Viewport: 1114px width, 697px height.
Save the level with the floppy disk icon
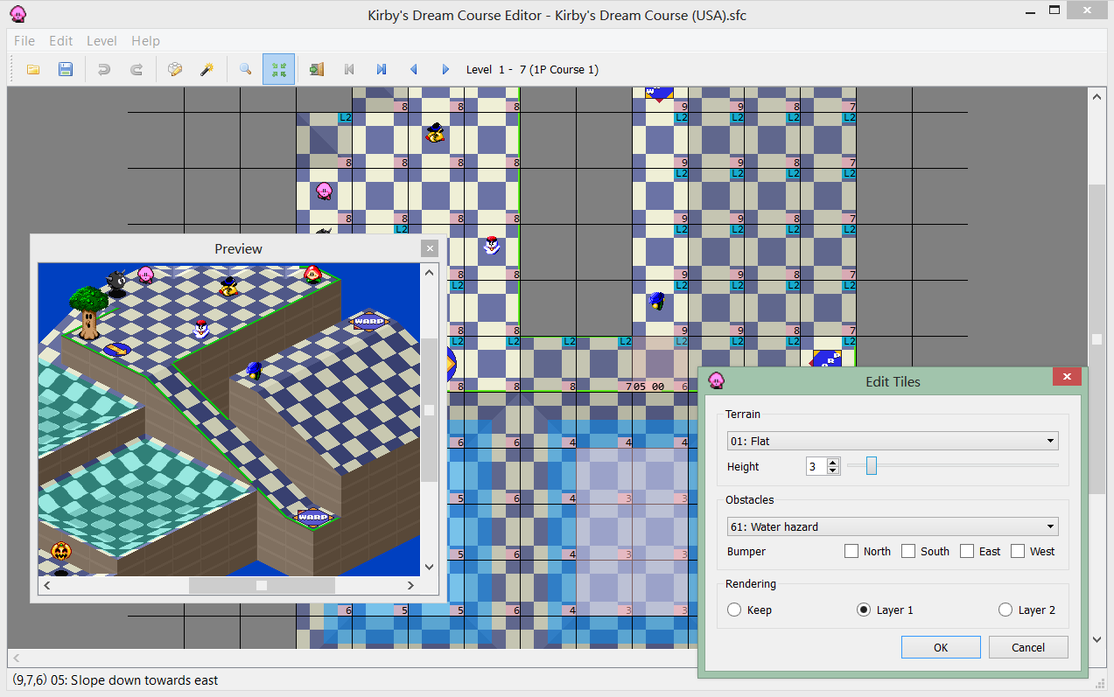pyautogui.click(x=66, y=69)
